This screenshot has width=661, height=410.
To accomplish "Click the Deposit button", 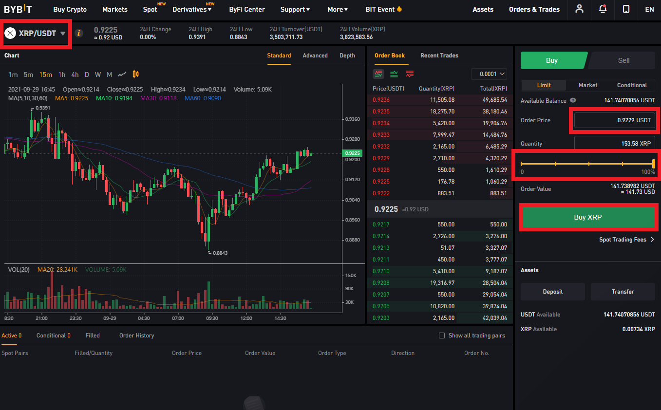I will tap(553, 292).
